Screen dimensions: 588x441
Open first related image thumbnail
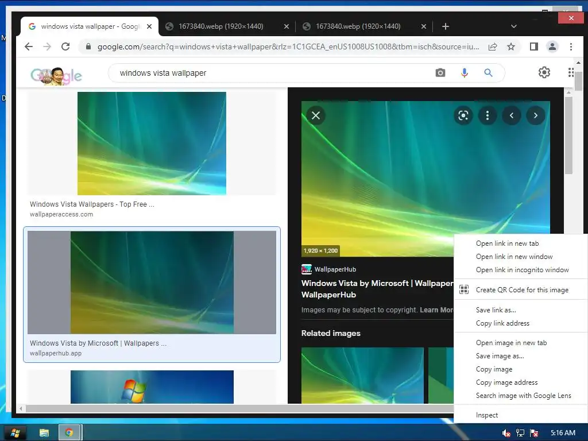coord(362,376)
